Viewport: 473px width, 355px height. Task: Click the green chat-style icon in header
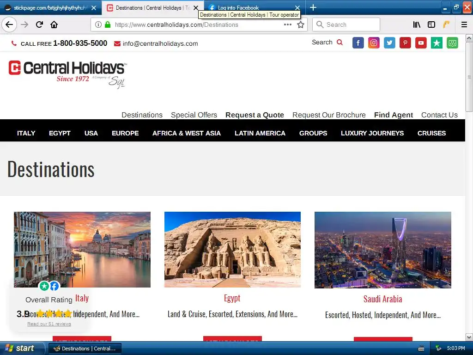pyautogui.click(x=452, y=43)
